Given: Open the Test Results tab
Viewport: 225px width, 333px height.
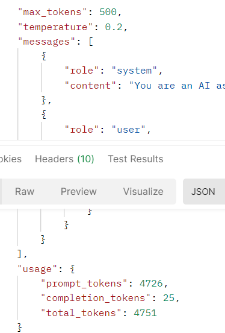Looking at the screenshot, I should click(135, 159).
